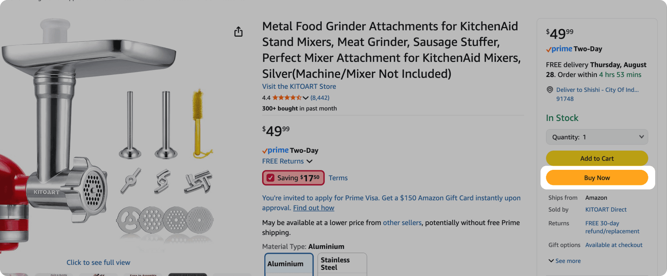The height and width of the screenshot is (276, 667).
Task: Expand the FREE Returns details
Action: 309,161
